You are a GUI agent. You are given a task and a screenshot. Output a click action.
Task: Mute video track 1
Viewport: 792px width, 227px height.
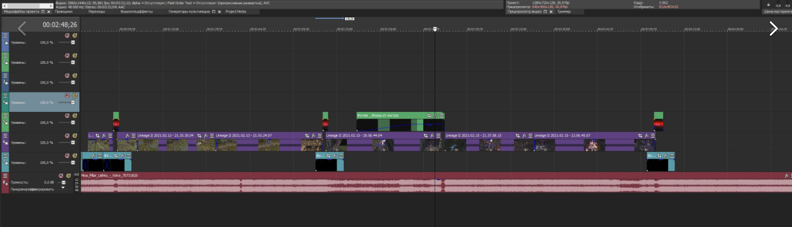pos(67,35)
